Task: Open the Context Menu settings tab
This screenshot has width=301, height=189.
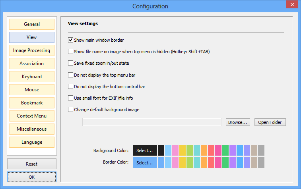Action: (x=32, y=116)
